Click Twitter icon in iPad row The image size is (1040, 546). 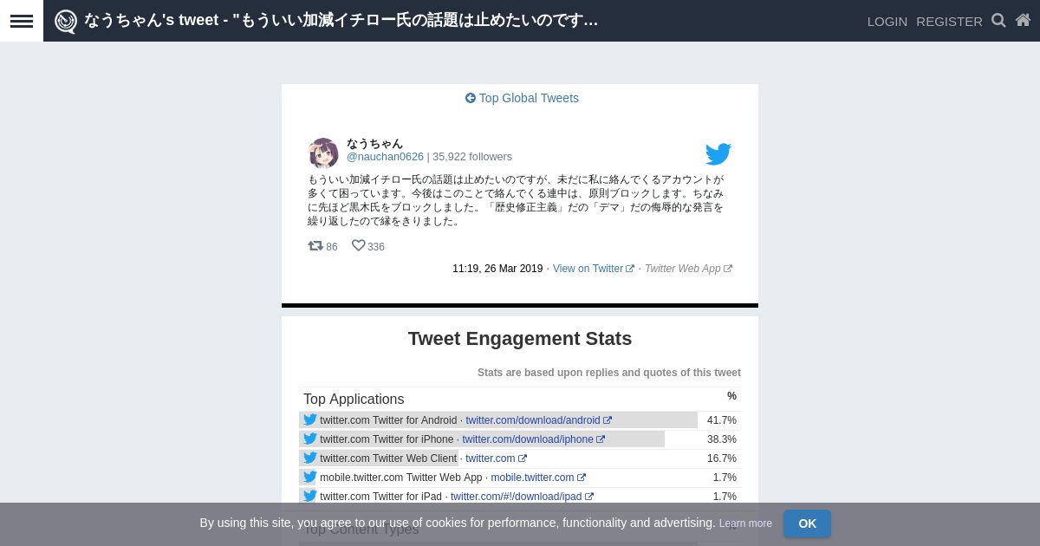point(309,496)
